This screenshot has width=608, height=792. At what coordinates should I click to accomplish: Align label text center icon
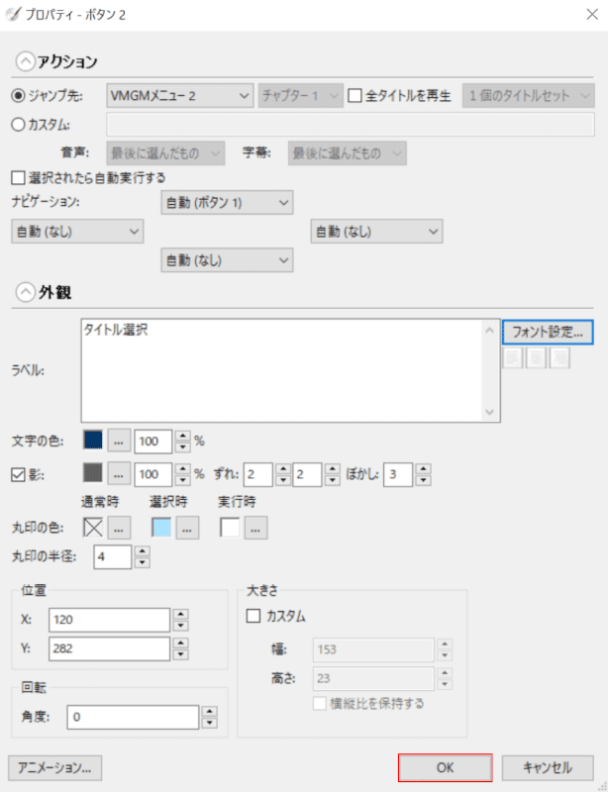pos(536,357)
